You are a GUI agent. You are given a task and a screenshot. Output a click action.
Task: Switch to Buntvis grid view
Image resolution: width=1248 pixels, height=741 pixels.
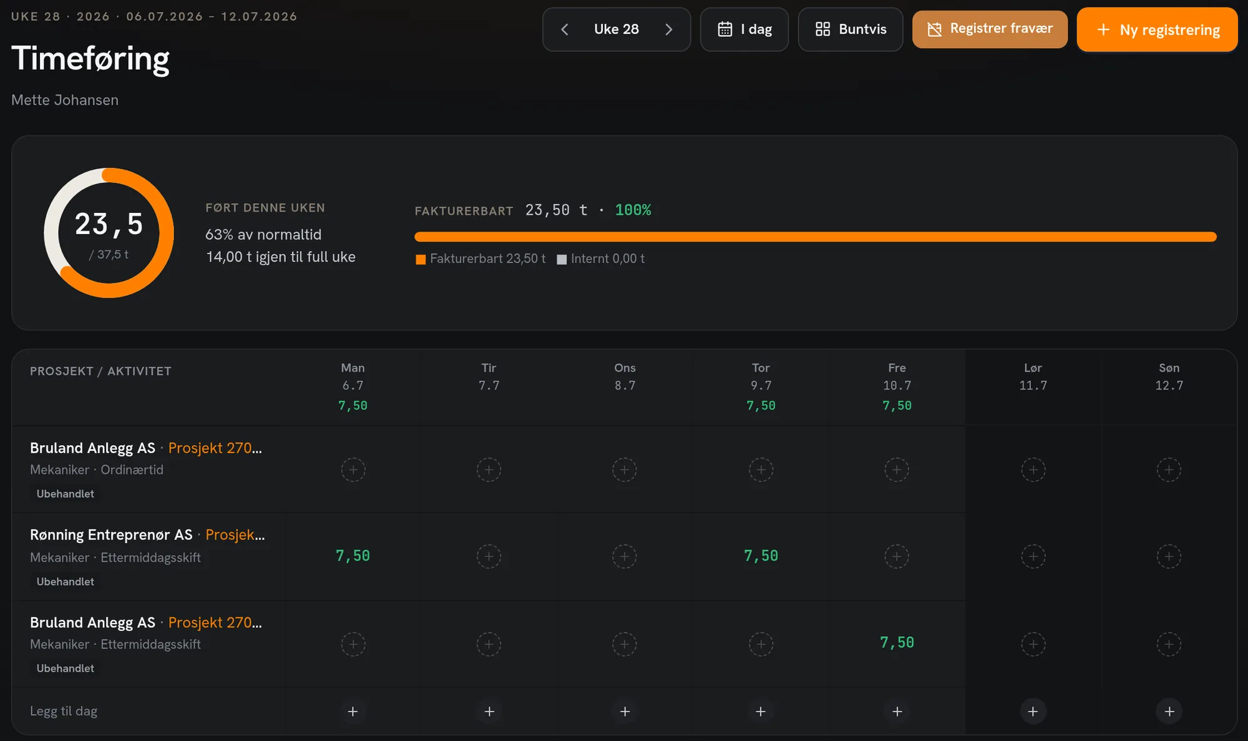pos(851,29)
